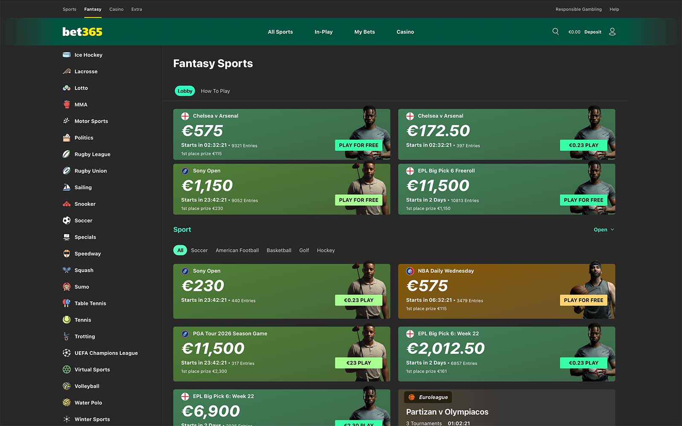Open the Responsible Gambling link
Image resolution: width=682 pixels, height=426 pixels.
(578, 9)
